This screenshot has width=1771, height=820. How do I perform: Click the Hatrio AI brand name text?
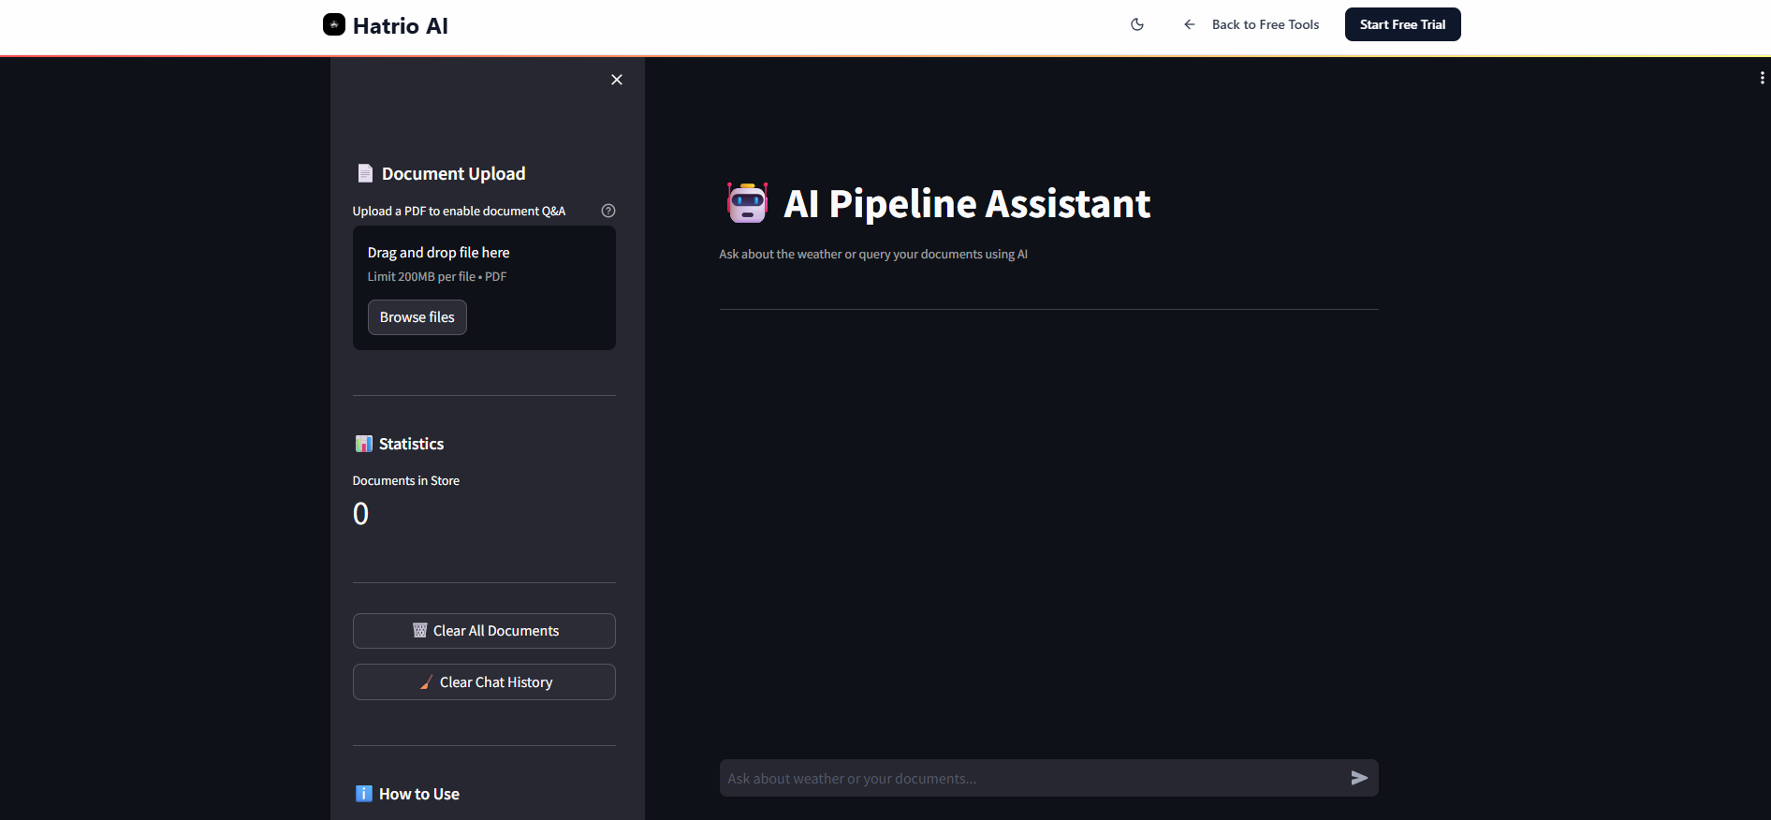(x=401, y=25)
